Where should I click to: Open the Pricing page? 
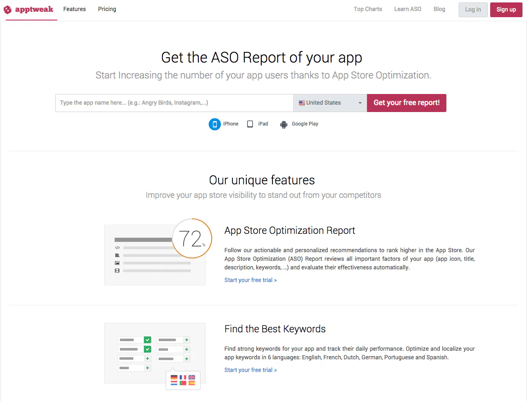(107, 9)
